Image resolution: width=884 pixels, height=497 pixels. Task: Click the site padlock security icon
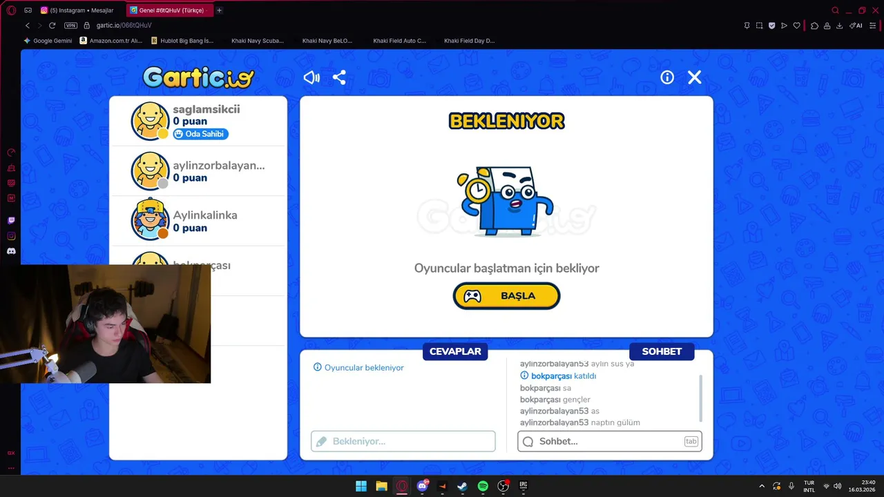coord(87,26)
